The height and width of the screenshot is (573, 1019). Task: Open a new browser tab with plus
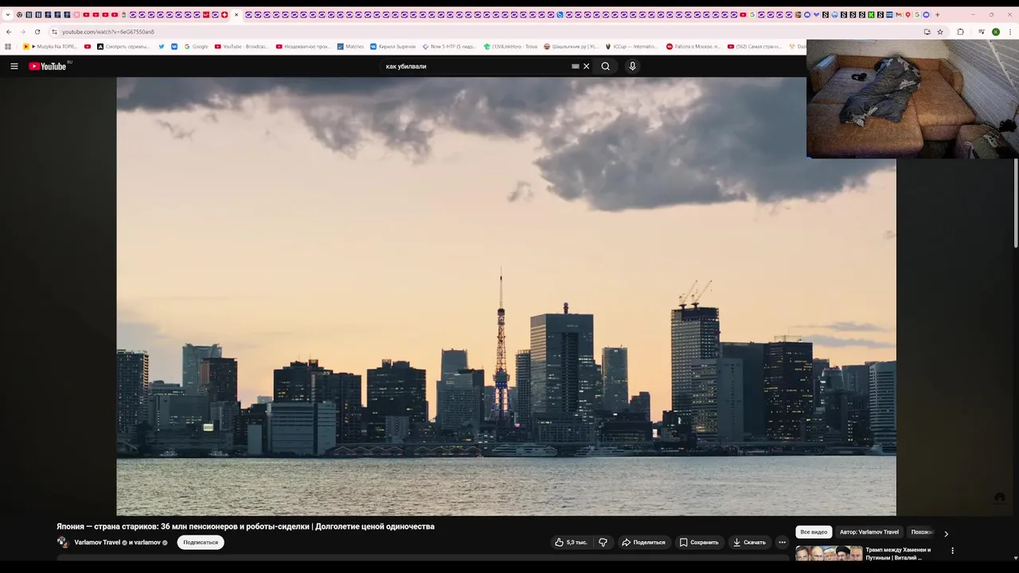pyautogui.click(x=937, y=14)
